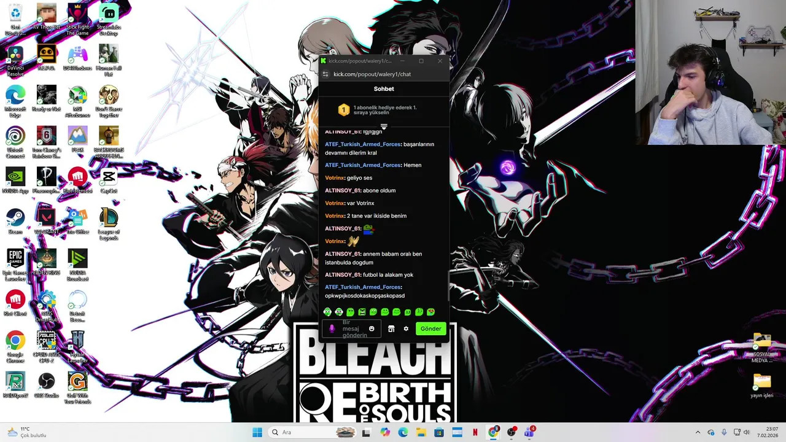The image size is (786, 442).
Task: View site information icon in address bar
Action: (326, 74)
